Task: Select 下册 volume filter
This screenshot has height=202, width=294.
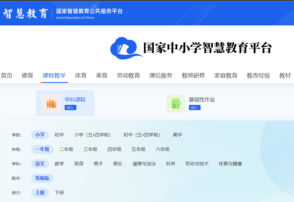Action: click(59, 193)
